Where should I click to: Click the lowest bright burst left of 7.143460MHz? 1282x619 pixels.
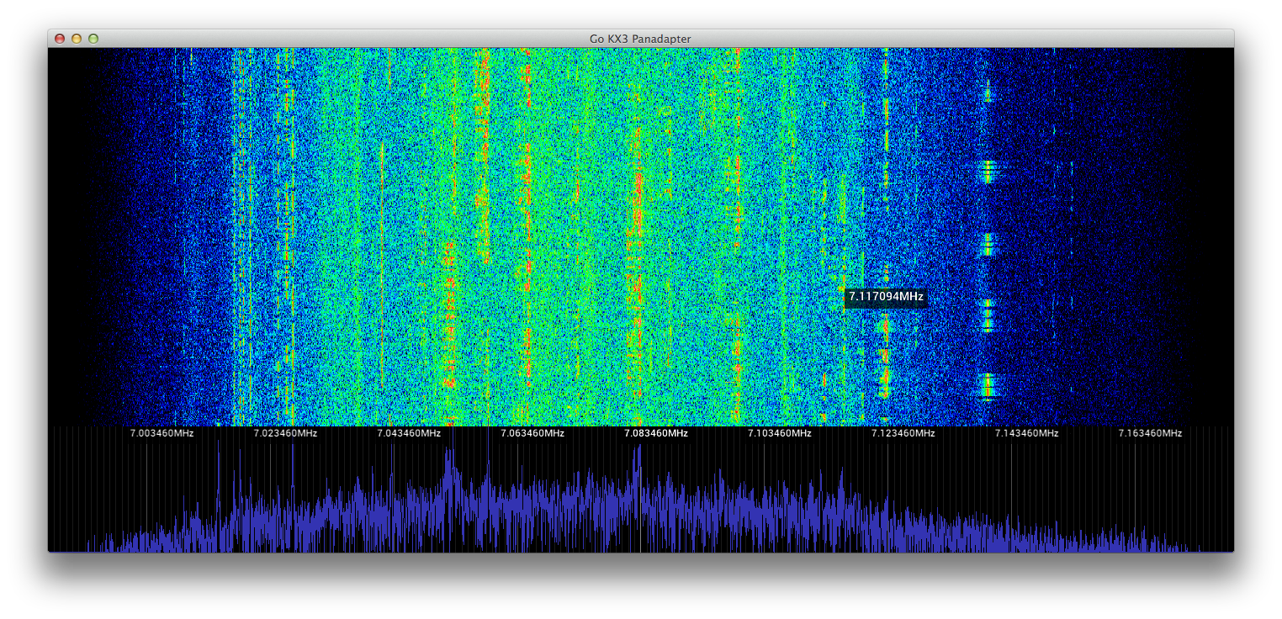[x=988, y=386]
